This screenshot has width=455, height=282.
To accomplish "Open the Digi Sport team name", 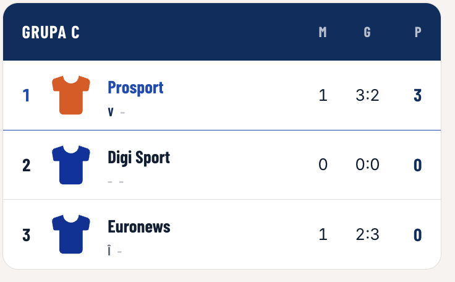I will click(138, 158).
